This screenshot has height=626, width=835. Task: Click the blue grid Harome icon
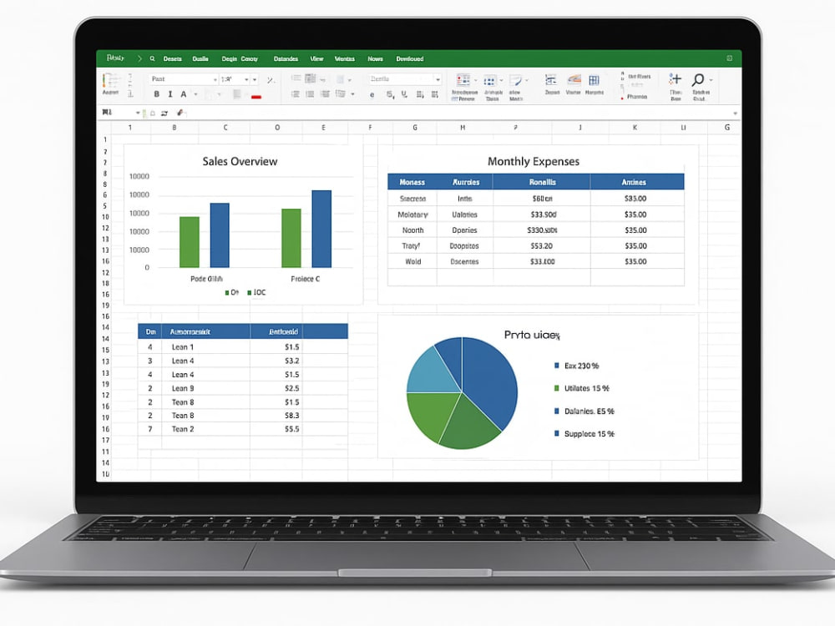click(x=594, y=80)
